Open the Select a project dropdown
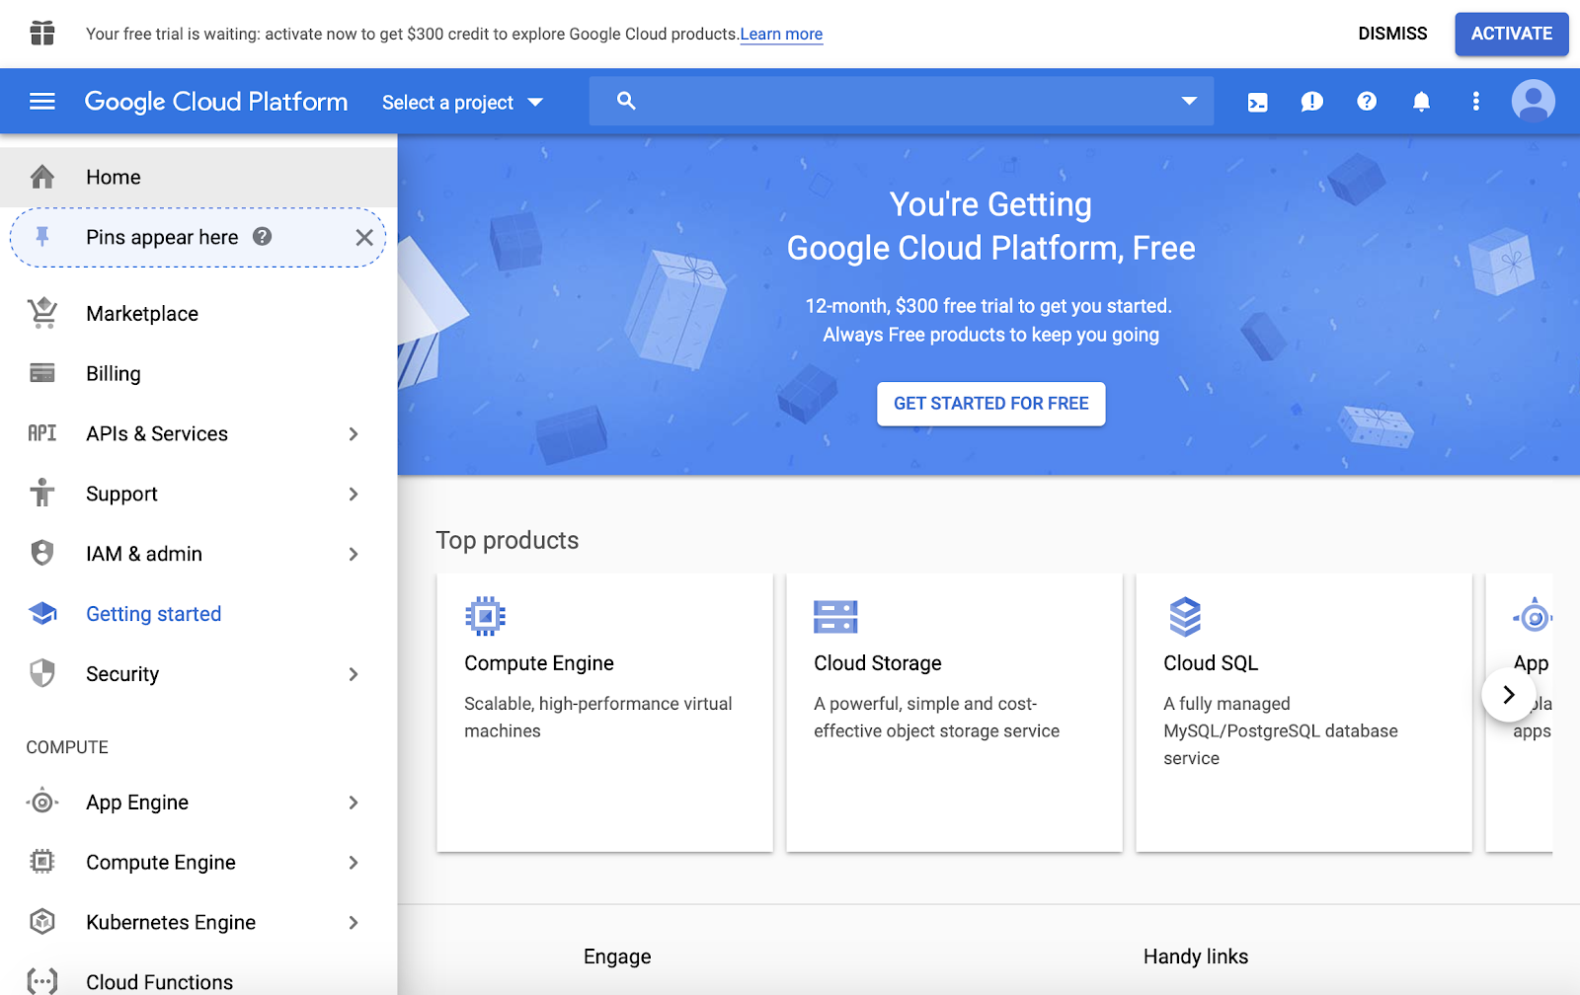Screen dimensions: 1580x995 (462, 103)
